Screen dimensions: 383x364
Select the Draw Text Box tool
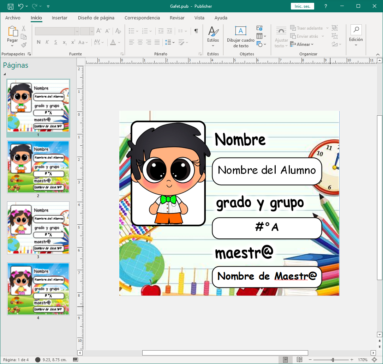coord(241,31)
